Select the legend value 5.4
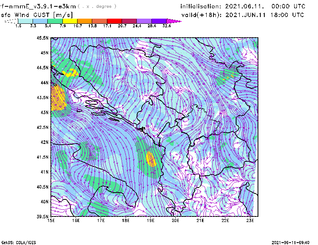The height and width of the screenshot is (245, 318). pyautogui.click(x=48, y=26)
